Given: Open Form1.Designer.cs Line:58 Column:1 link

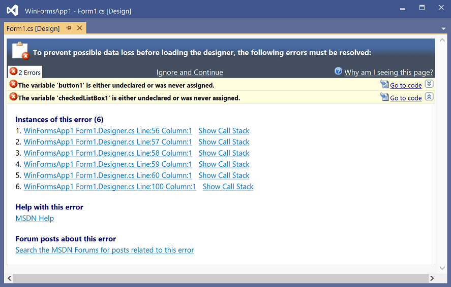Looking at the screenshot, I should click(x=108, y=153).
